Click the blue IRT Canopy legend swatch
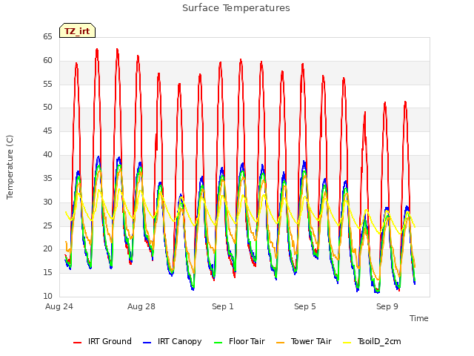This screenshot has width=474, height=356. point(147,343)
